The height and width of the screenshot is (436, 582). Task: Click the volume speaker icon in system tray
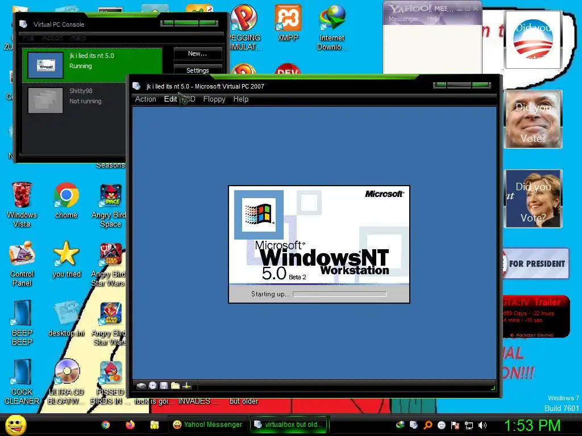[483, 425]
